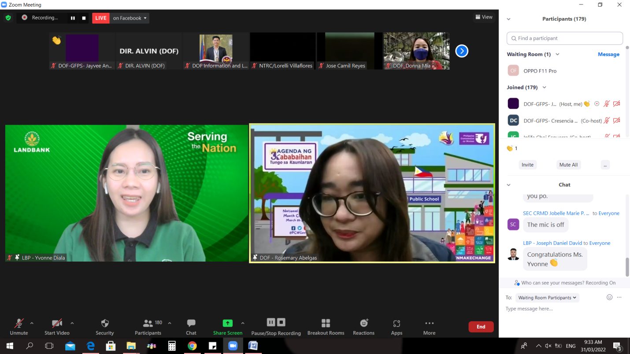Click sender name LBP - Joseph Daniel David
630x354 pixels.
pyautogui.click(x=552, y=243)
